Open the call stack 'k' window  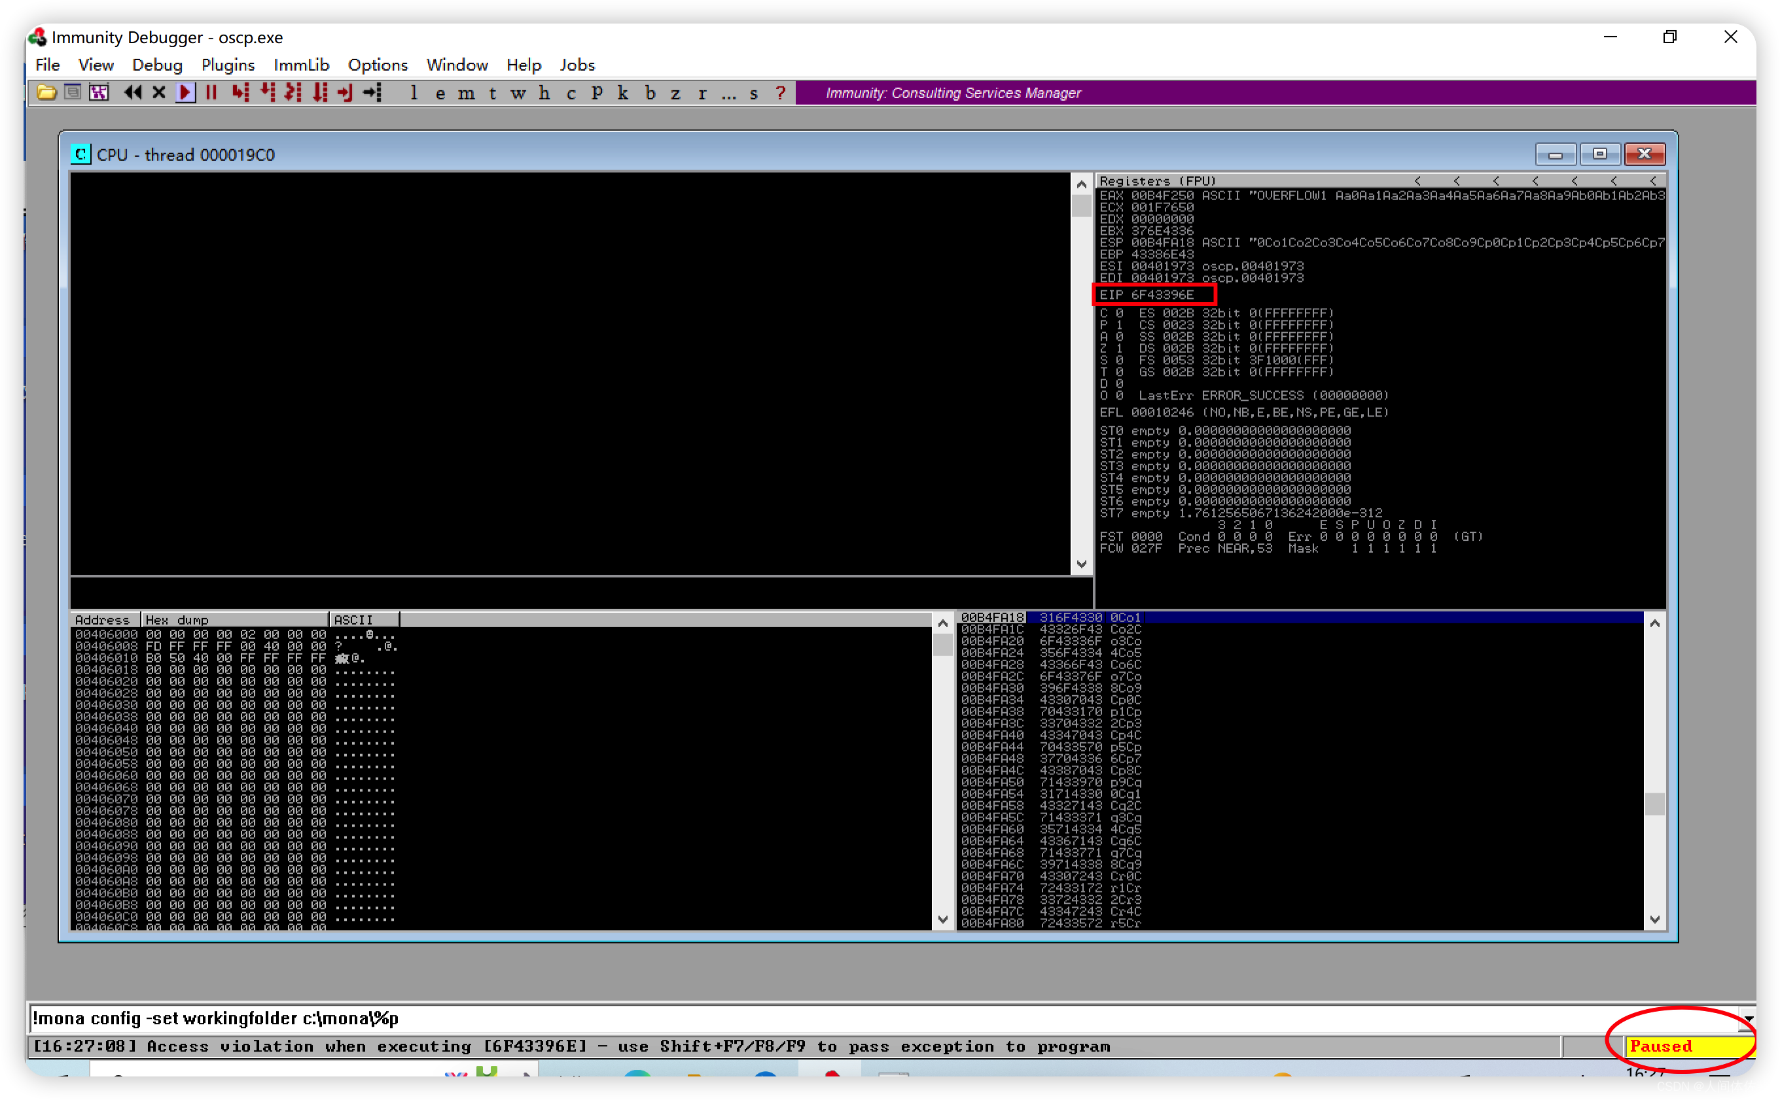click(x=623, y=93)
